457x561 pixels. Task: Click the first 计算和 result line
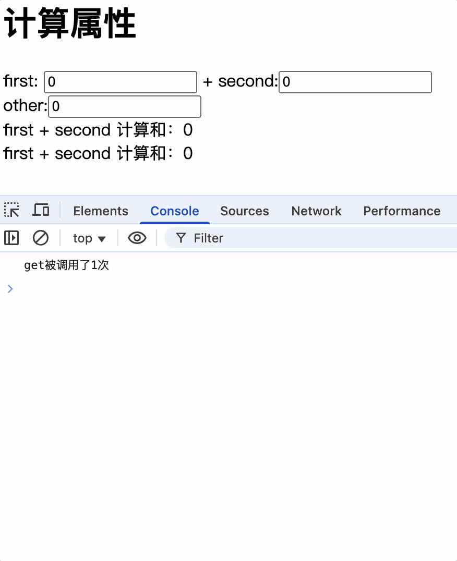tap(98, 130)
